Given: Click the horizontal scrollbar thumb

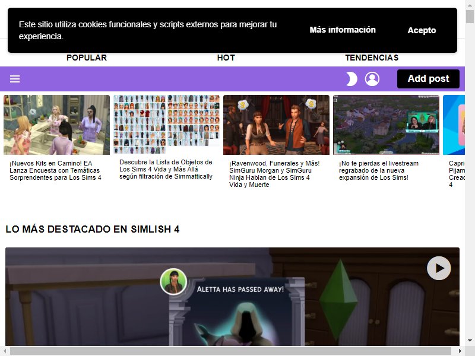Looking at the screenshot, I should (x=230, y=351).
